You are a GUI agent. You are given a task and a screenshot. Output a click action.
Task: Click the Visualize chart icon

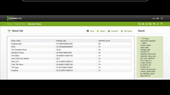click(109, 31)
